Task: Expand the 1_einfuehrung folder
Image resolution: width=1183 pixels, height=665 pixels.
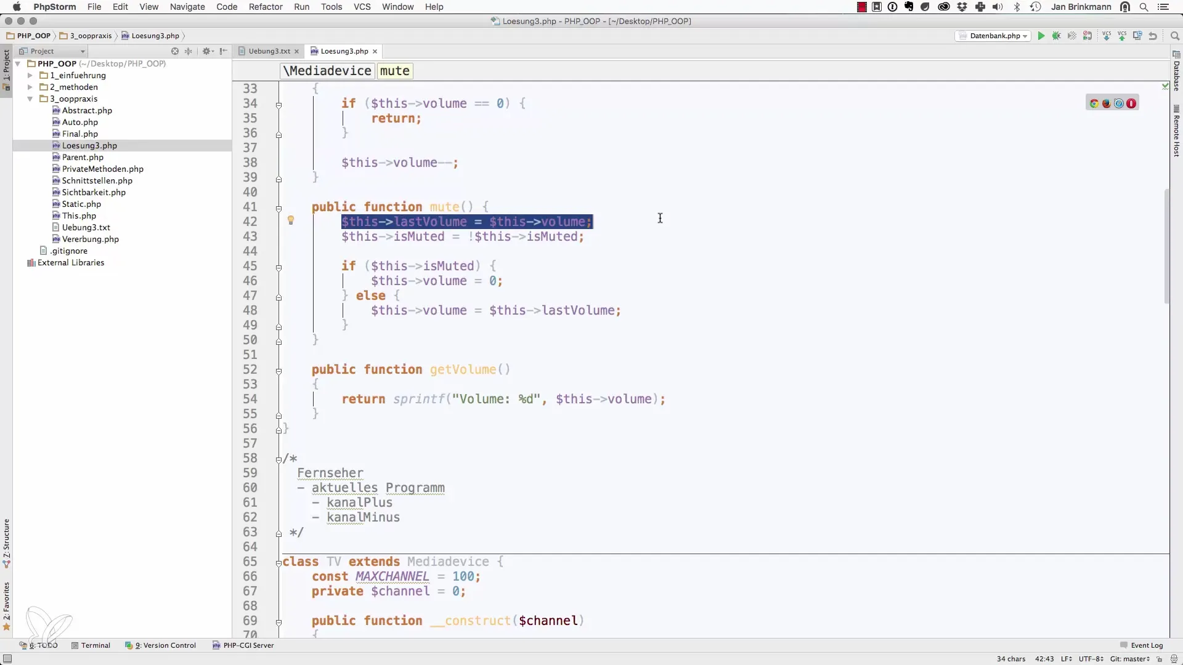Action: click(x=30, y=75)
